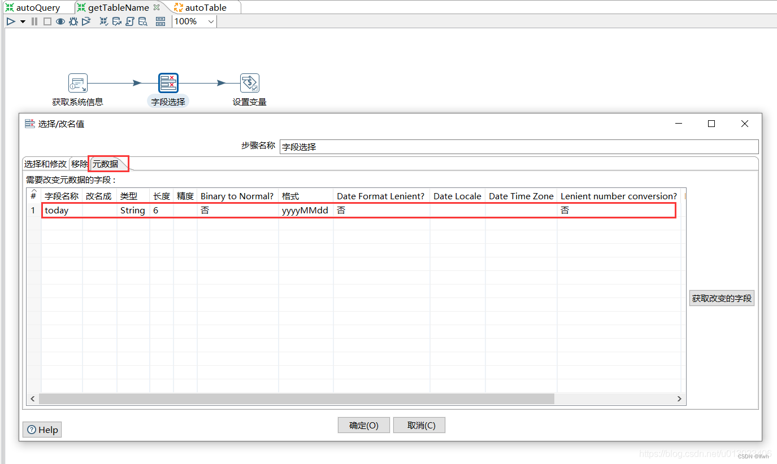Click the 类型 column header

pos(133,196)
